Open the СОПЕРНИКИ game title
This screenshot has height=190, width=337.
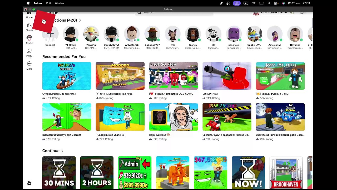210,94
